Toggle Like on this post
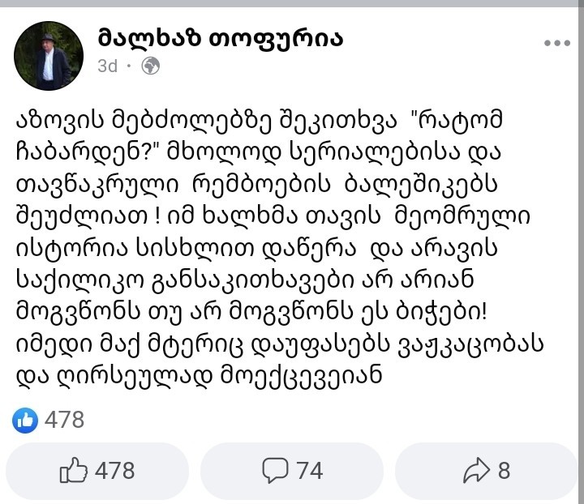 click(97, 471)
